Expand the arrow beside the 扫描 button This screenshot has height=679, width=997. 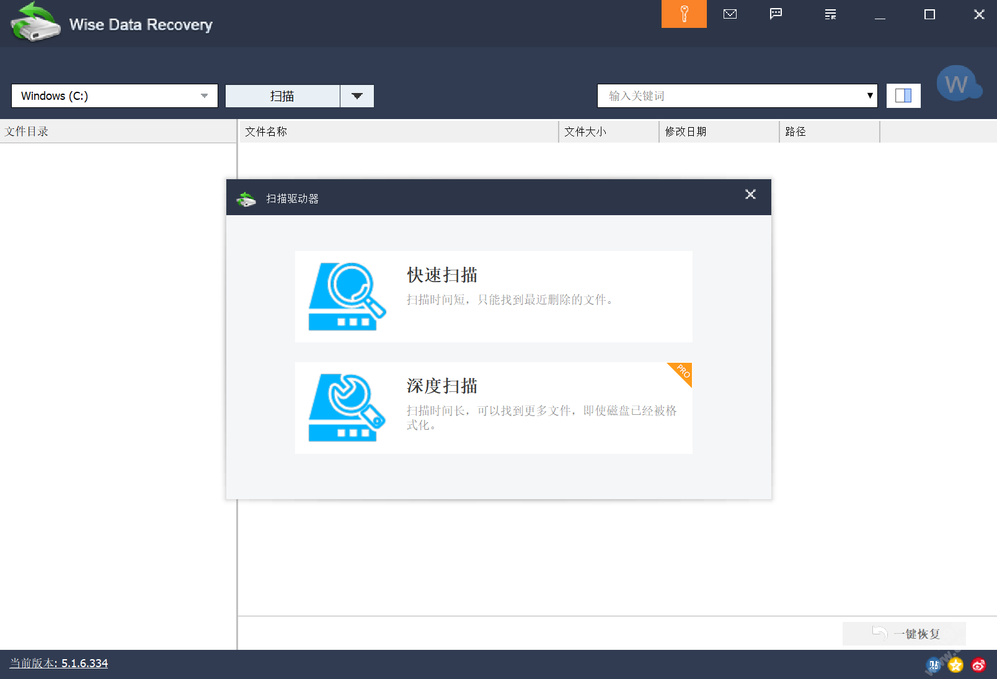[357, 96]
